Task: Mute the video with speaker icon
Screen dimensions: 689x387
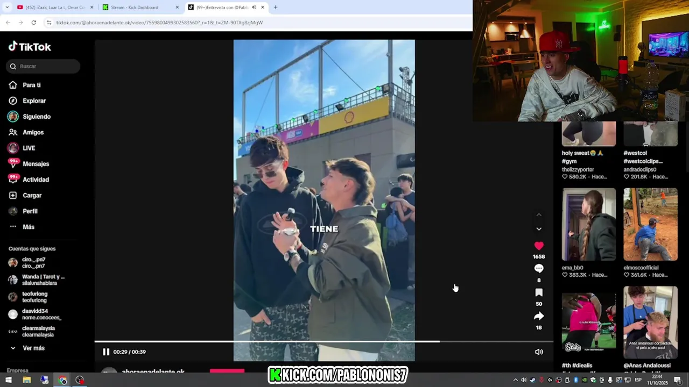Action: [x=539, y=352]
